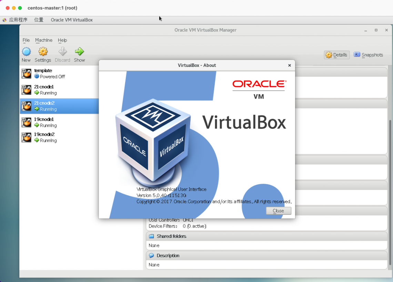Screen dimensions: 393x282
Task: Select the template VM penguin icon
Action: coord(26,73)
